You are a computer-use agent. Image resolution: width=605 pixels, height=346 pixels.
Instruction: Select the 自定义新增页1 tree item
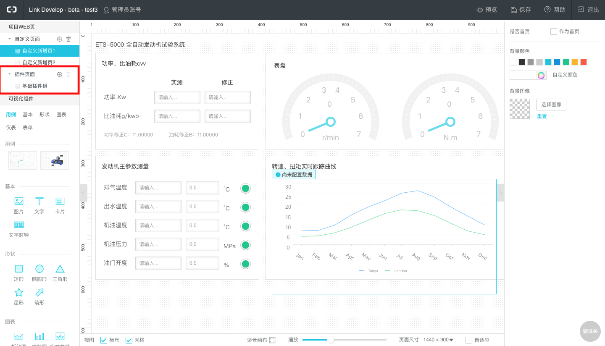tap(39, 51)
